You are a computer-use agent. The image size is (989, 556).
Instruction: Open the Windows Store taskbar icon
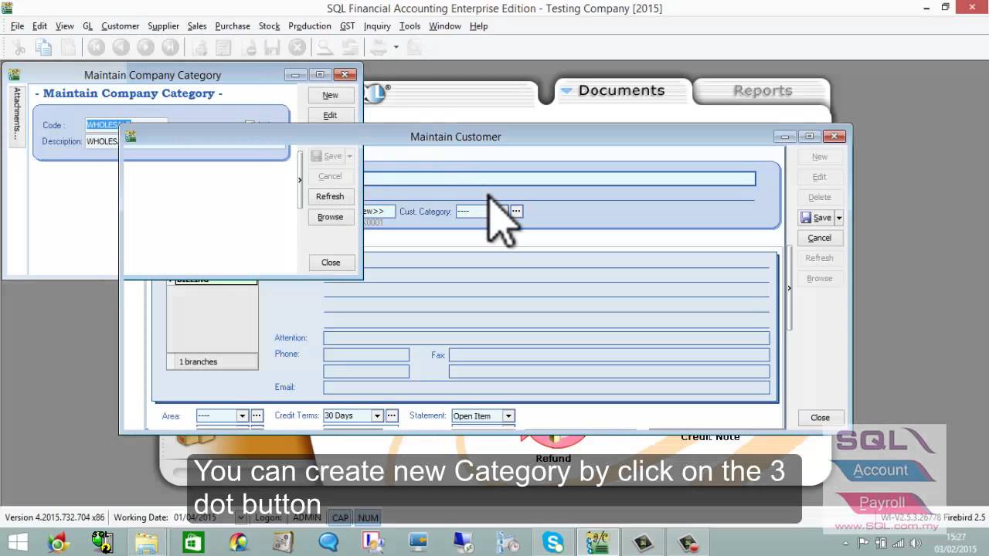click(192, 542)
